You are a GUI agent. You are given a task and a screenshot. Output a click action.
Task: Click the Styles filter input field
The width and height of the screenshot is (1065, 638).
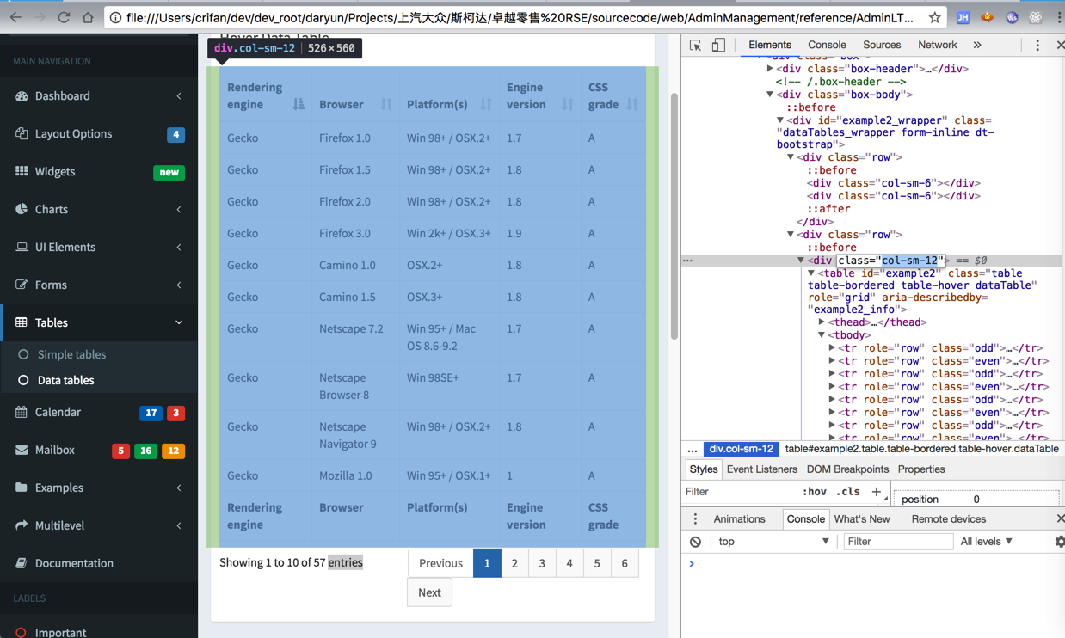pyautogui.click(x=738, y=492)
